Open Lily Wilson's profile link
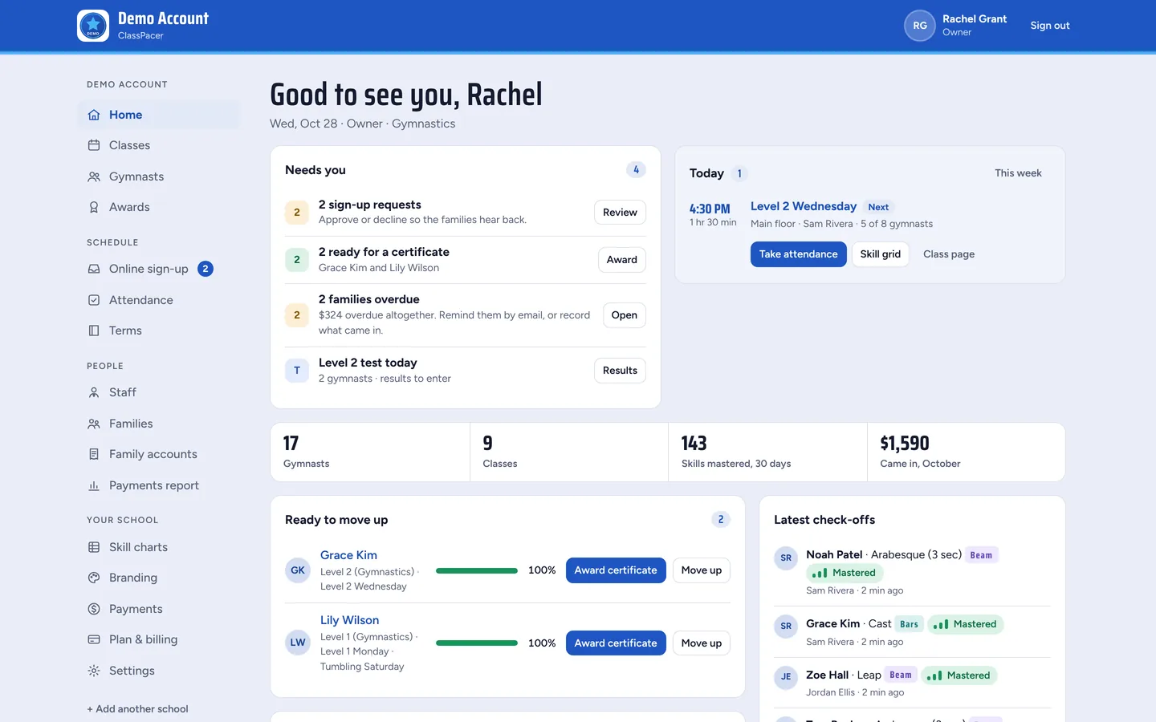Viewport: 1156px width, 722px height. (349, 620)
